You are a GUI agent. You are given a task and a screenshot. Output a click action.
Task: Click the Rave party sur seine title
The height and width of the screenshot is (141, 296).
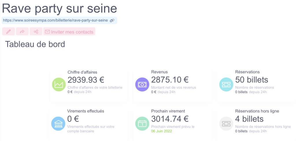tap(60, 8)
